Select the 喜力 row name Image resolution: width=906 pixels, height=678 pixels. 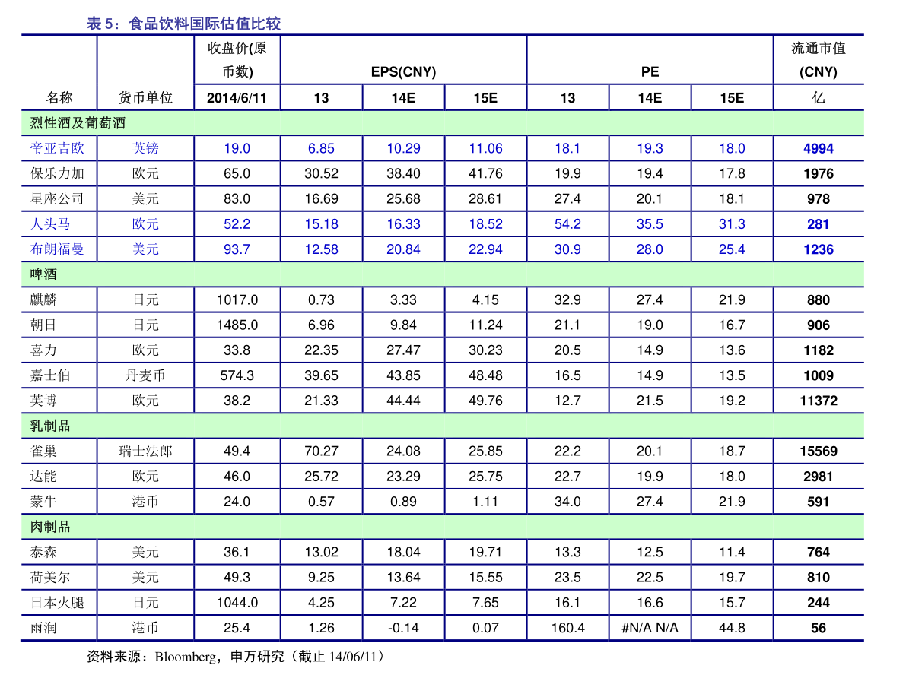pos(43,350)
